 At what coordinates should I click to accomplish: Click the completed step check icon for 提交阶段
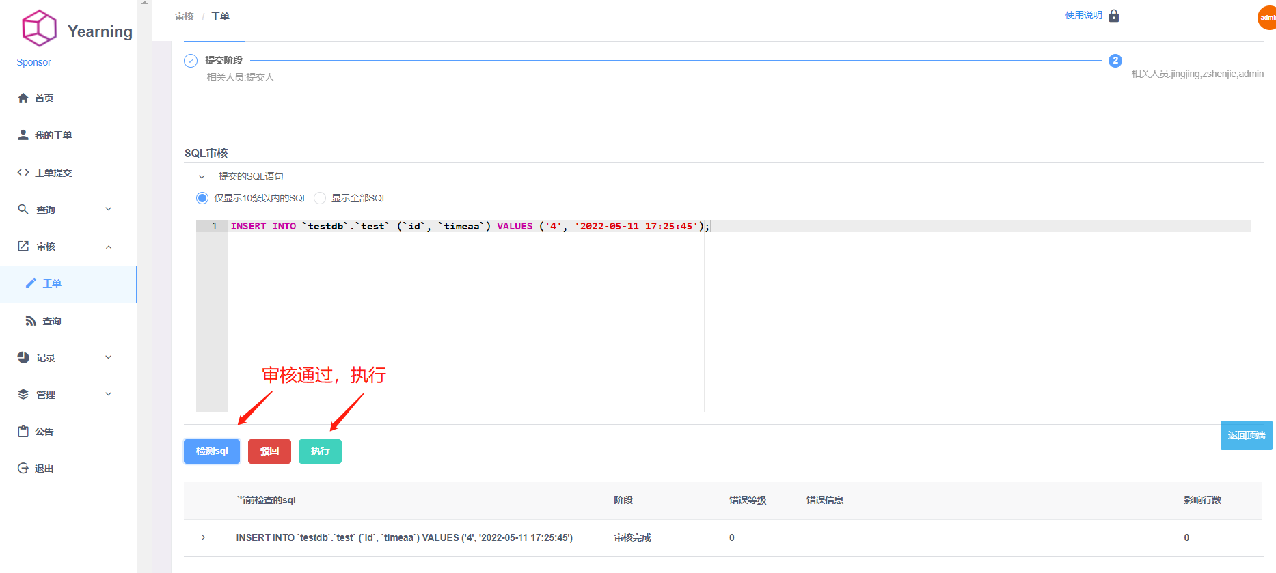pos(191,61)
